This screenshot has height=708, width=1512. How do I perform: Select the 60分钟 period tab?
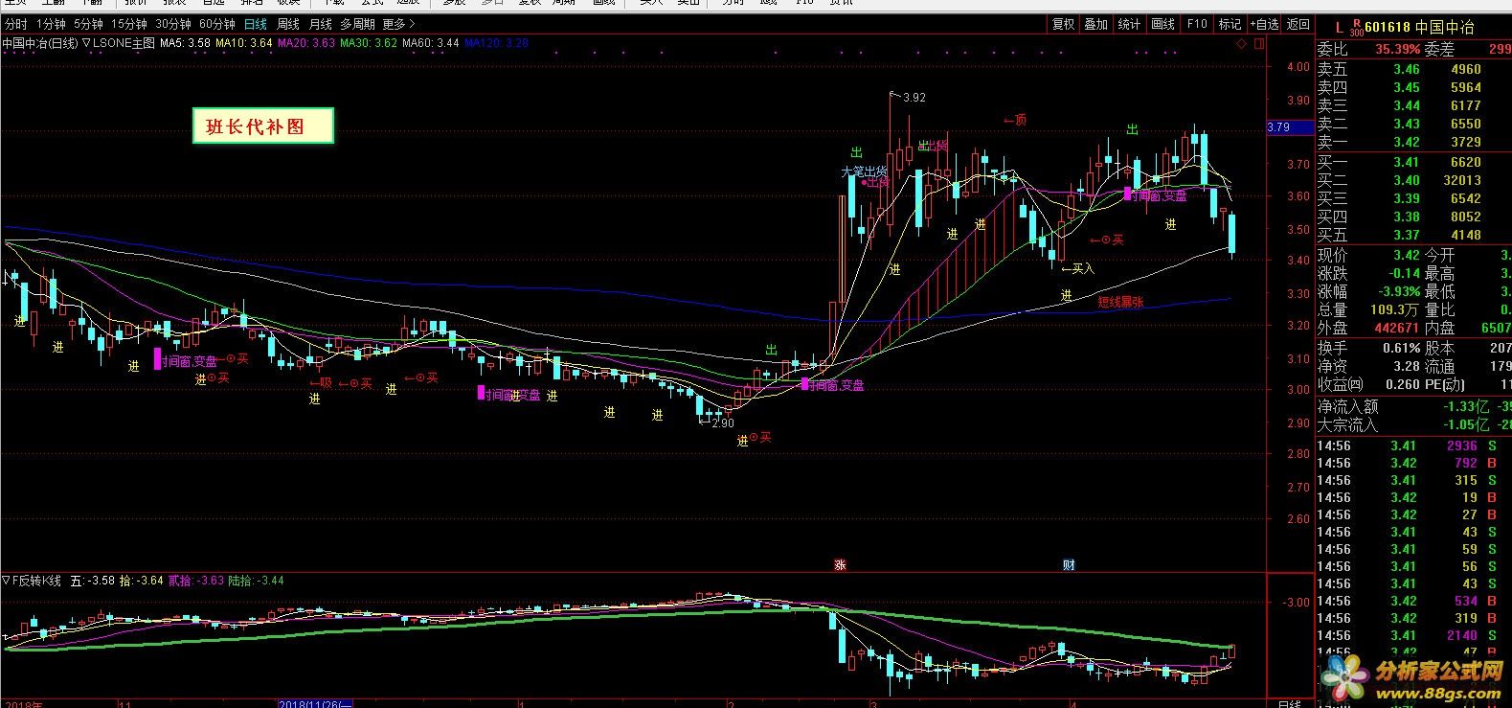coord(217,24)
